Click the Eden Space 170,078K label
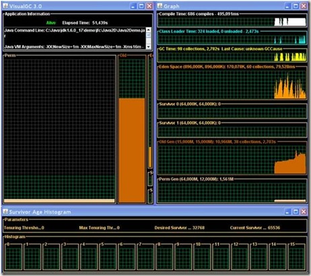This screenshot has height=276, width=311. [x=227, y=67]
